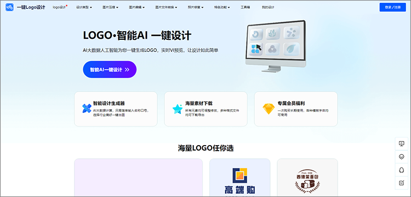
Task: Go to 我的设计 in the navigation
Action: click(268, 7)
